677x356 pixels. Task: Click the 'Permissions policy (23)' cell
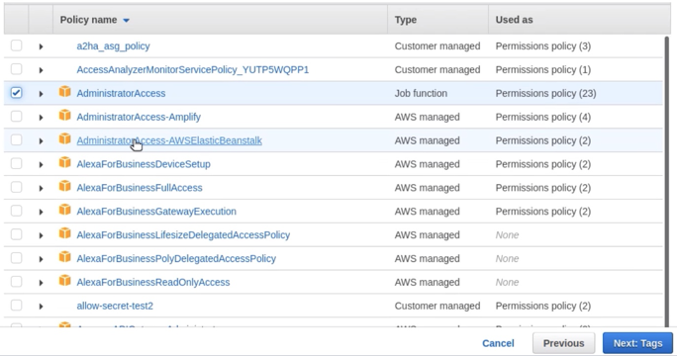coord(545,93)
